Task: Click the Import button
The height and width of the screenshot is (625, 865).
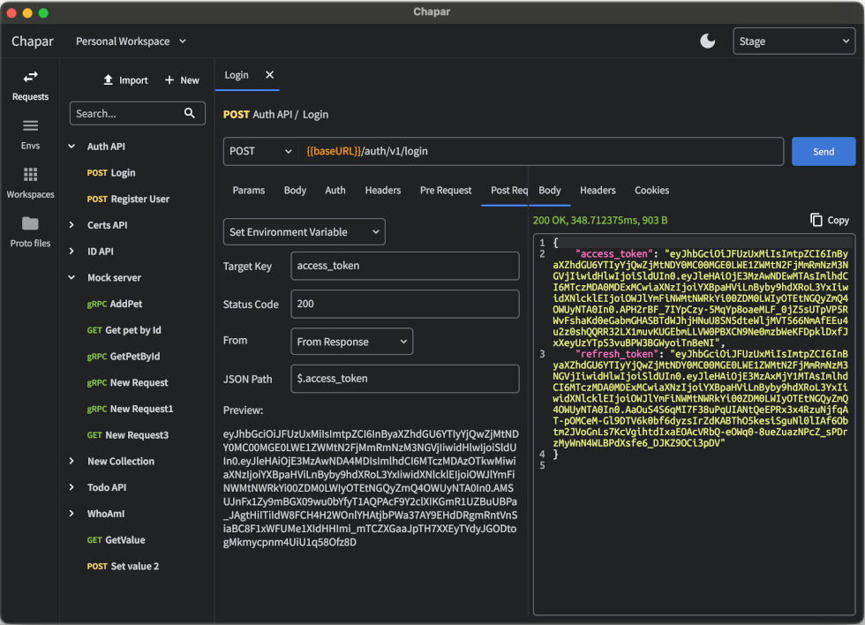Action: [125, 80]
